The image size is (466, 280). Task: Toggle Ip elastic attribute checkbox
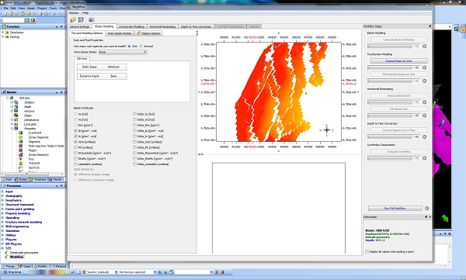(x=76, y=130)
